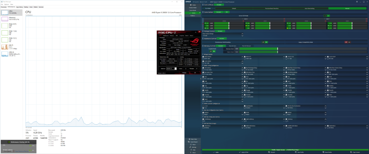Select the CPU graph thumbnail in Task Manager
The height and width of the screenshot is (154, 369).
(x=5, y=12)
